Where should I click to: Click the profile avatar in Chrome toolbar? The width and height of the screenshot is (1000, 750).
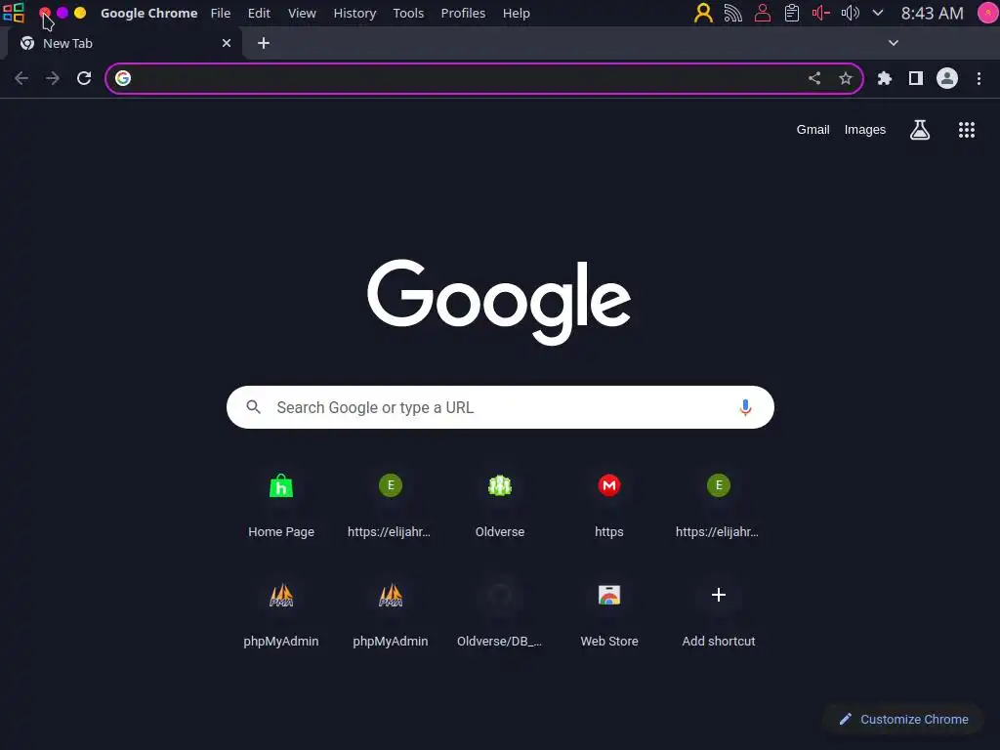pos(947,78)
